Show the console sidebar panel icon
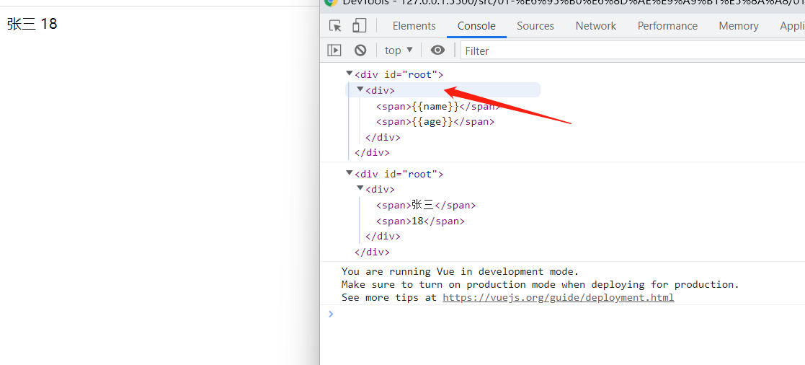The width and height of the screenshot is (805, 365). [x=334, y=50]
